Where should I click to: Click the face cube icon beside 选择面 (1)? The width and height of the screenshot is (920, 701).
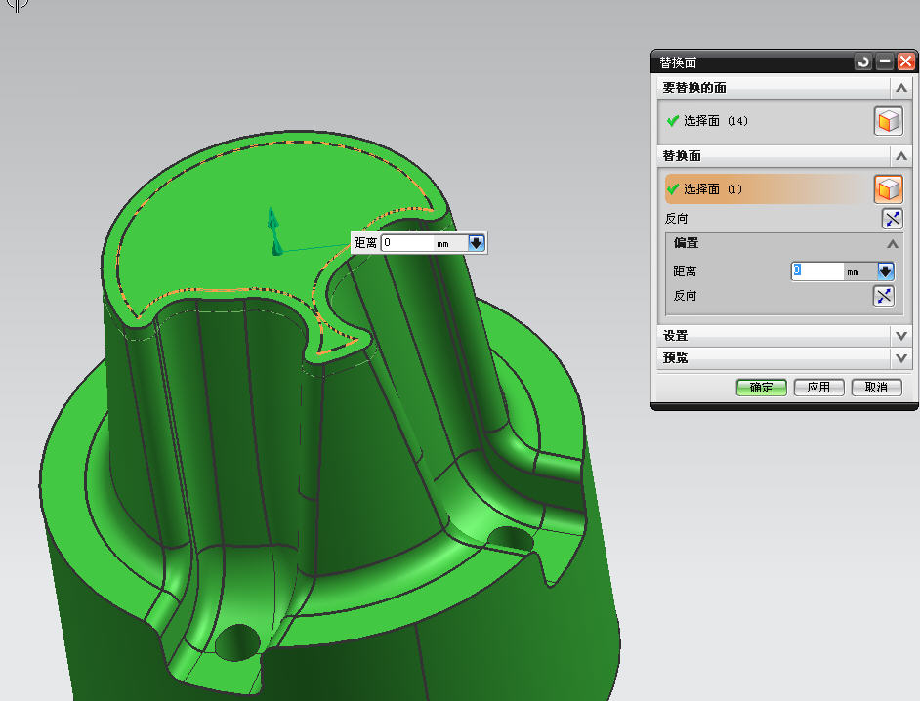(889, 189)
